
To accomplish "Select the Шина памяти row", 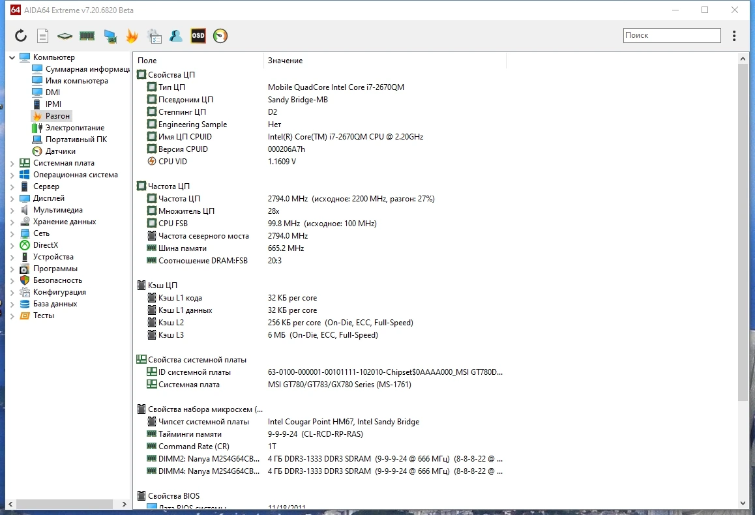I will pos(320,248).
